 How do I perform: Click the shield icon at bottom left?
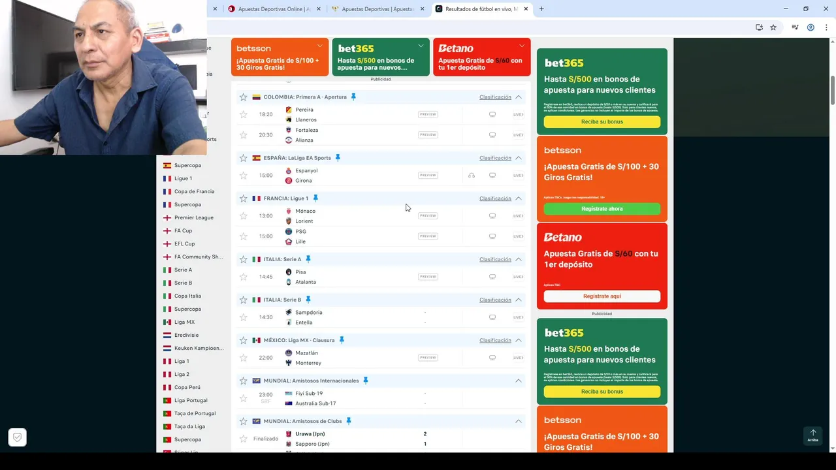point(18,437)
